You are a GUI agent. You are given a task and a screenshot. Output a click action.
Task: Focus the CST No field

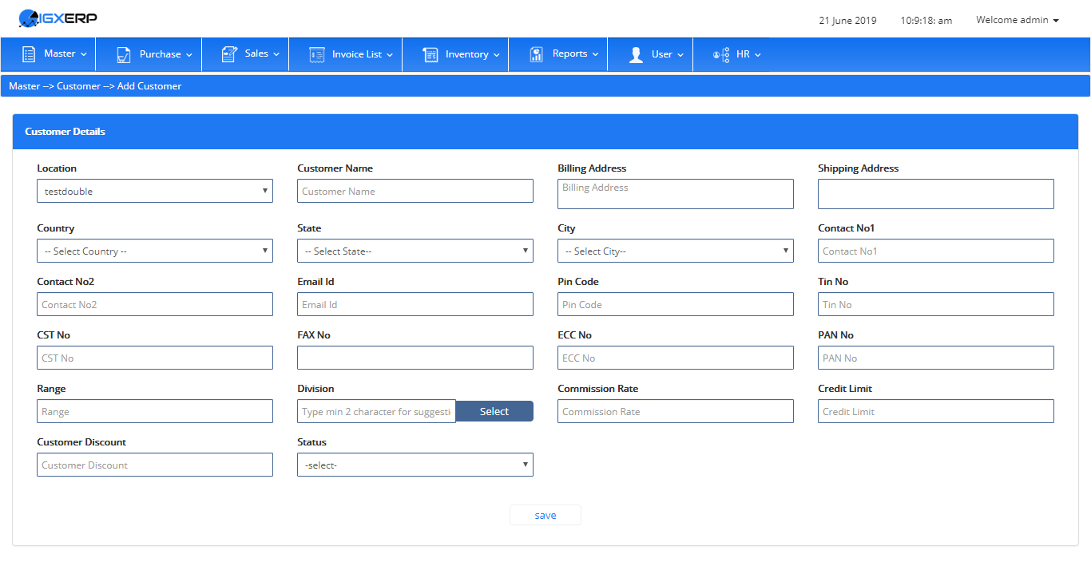[x=155, y=358]
